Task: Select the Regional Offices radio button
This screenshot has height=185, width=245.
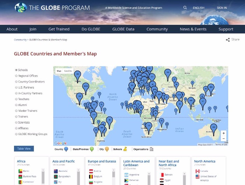Action: tap(16, 76)
